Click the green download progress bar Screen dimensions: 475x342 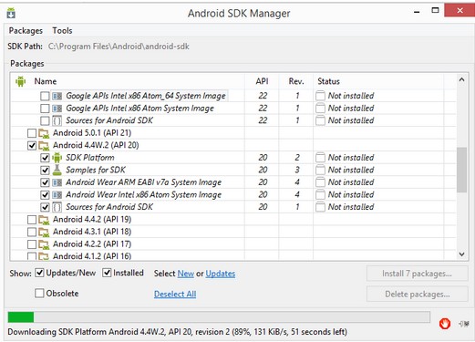(x=21, y=317)
